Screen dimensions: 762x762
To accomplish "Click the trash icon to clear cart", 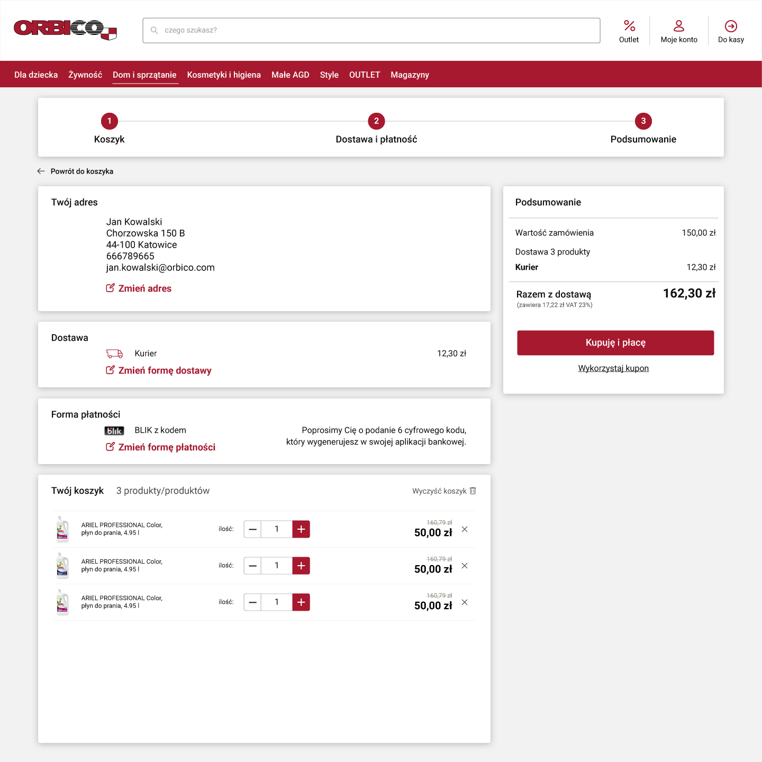I will point(473,491).
